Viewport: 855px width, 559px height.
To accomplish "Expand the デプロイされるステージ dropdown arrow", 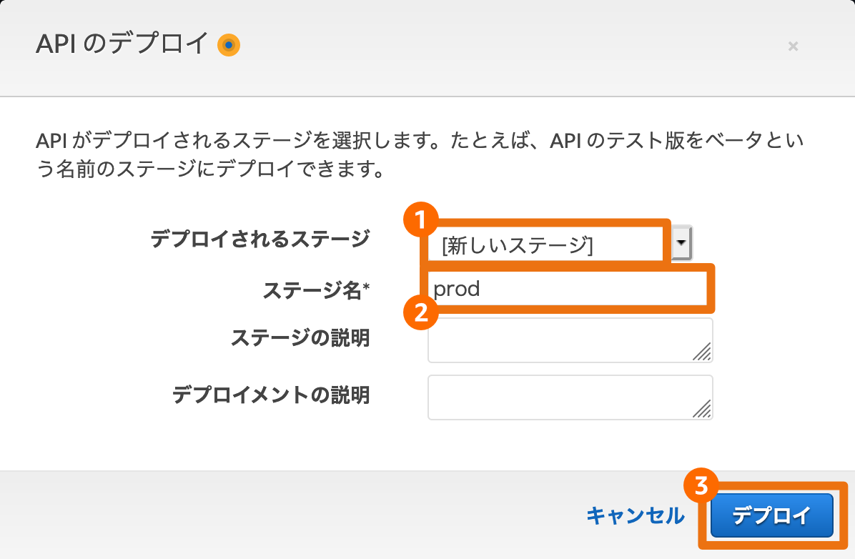I will pyautogui.click(x=681, y=243).
